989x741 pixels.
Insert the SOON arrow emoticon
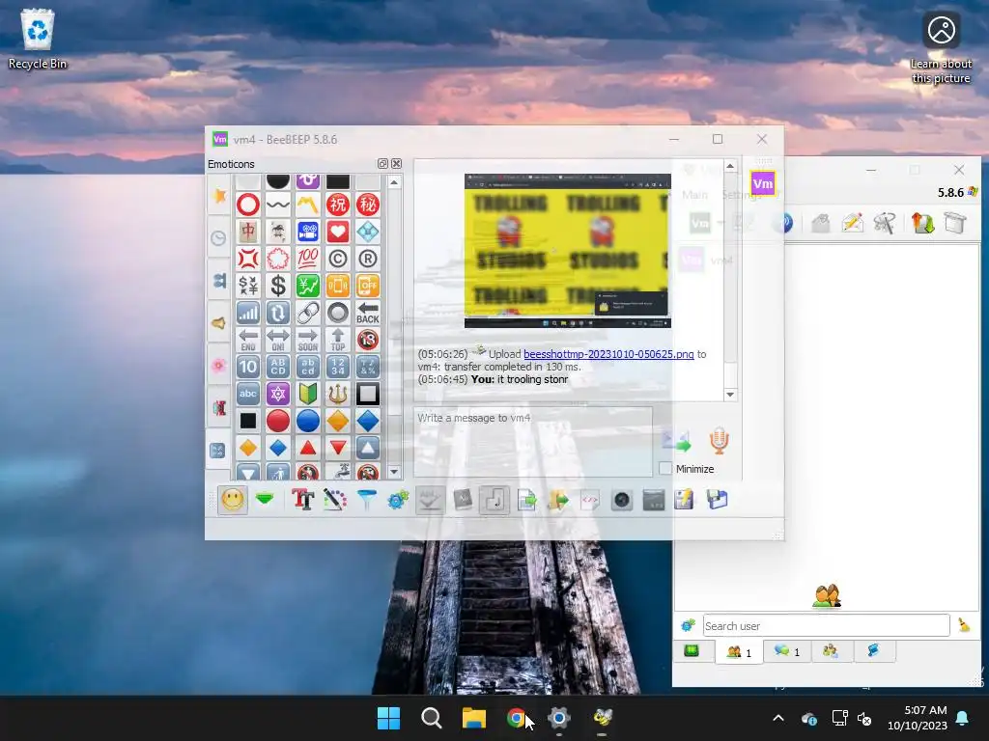click(308, 340)
